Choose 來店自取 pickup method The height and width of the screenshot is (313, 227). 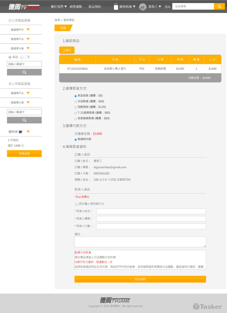[76, 96]
